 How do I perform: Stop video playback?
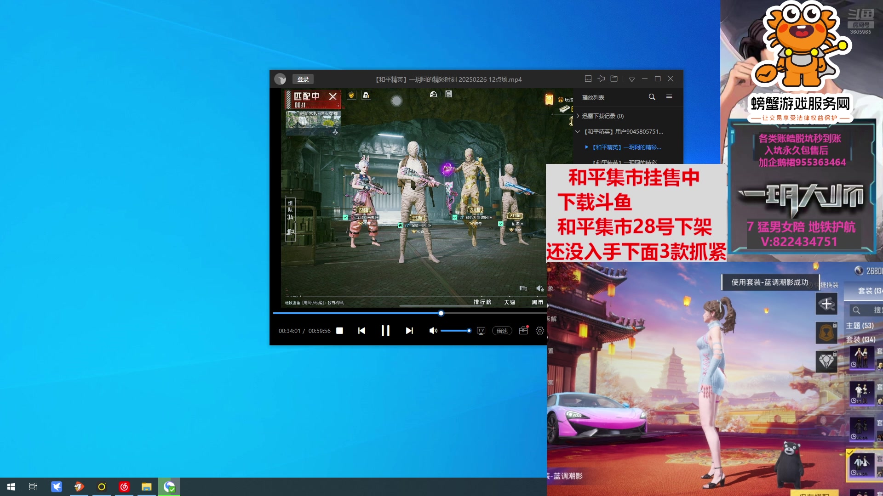click(x=339, y=331)
